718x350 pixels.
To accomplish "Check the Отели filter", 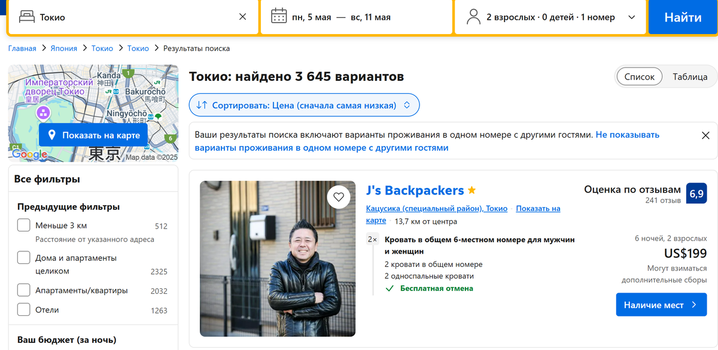I will tap(24, 310).
